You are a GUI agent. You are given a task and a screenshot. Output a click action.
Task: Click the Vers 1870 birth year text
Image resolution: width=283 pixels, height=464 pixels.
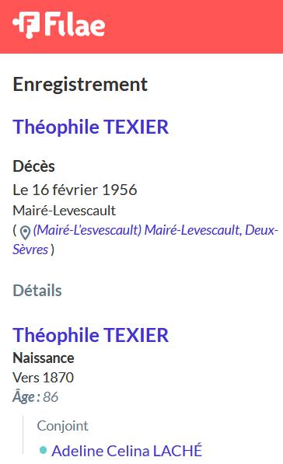pos(44,377)
